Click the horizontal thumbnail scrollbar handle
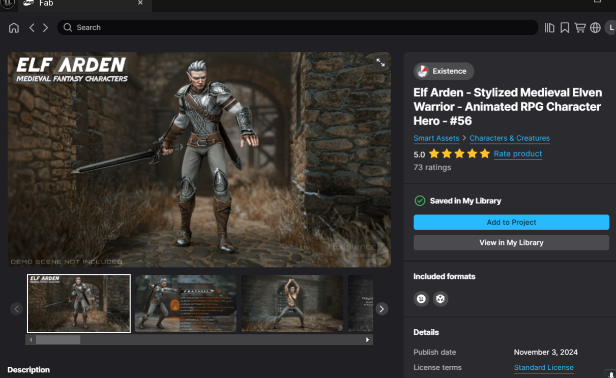Viewport: 616px width, 378px height. coord(58,339)
